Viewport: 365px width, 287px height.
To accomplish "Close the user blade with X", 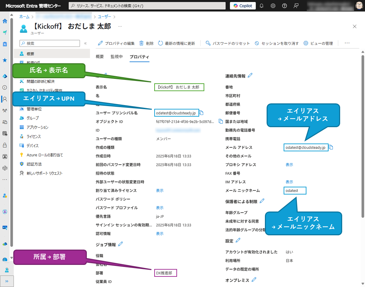I will [354, 27].
